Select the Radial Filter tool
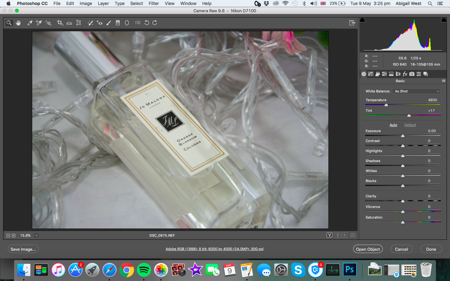 127,23
